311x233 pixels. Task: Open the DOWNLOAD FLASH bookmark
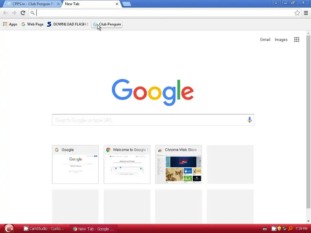(68, 24)
